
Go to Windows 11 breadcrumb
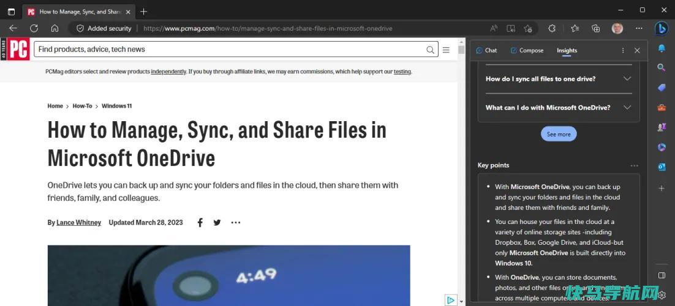pyautogui.click(x=116, y=106)
